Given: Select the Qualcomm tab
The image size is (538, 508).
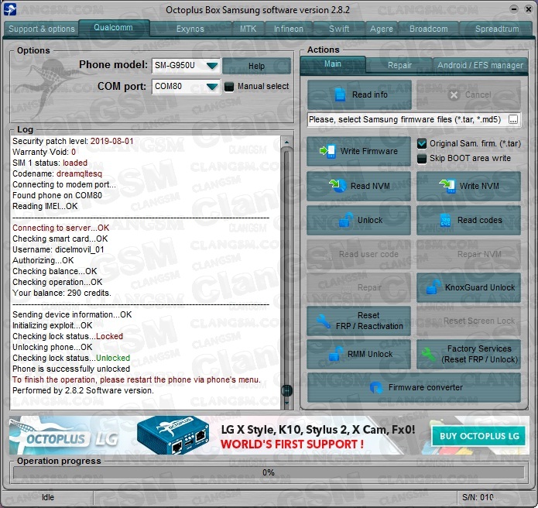Looking at the screenshot, I should tap(114, 27).
